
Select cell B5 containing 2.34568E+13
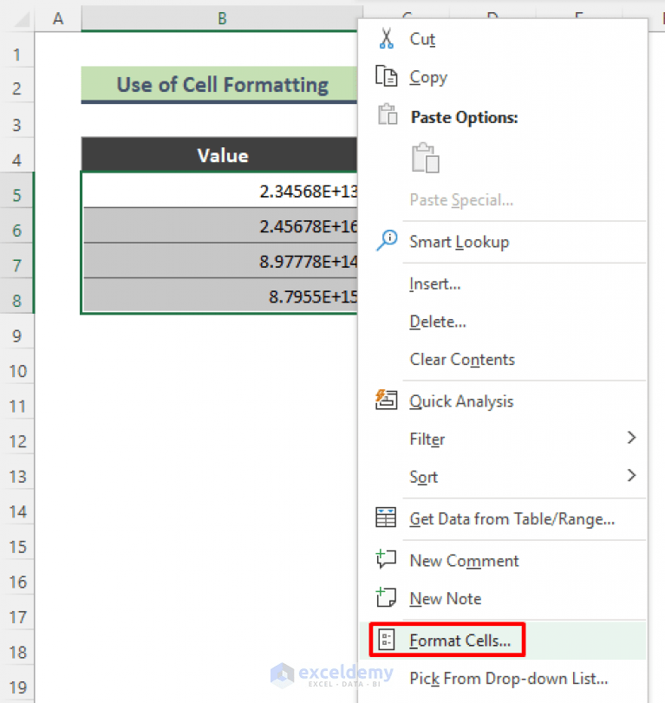(x=221, y=192)
